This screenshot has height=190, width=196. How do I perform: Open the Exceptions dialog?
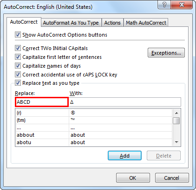(x=166, y=53)
